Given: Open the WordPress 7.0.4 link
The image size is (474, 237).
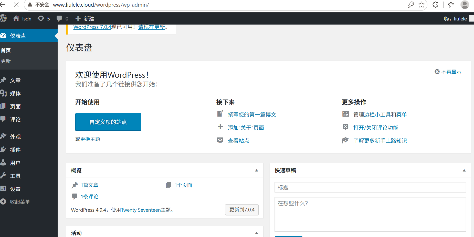Looking at the screenshot, I should click(92, 27).
